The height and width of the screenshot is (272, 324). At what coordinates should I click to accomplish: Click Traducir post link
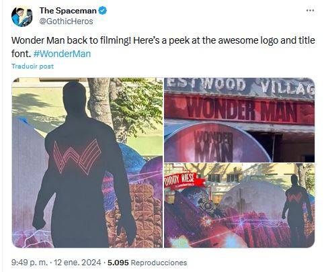32,66
